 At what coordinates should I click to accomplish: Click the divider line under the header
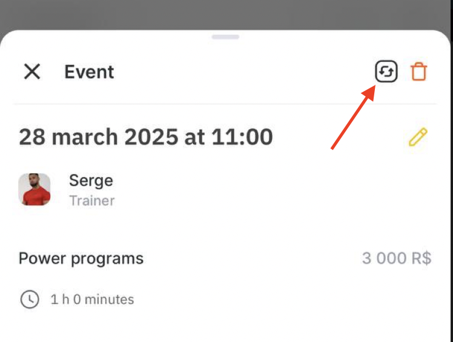tap(225, 103)
